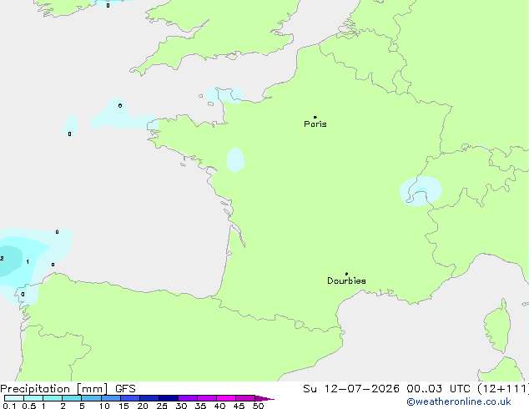This screenshot has width=529, height=409.
Task: Pick the 30 to 35 mm legend swatch
Action: [187, 398]
